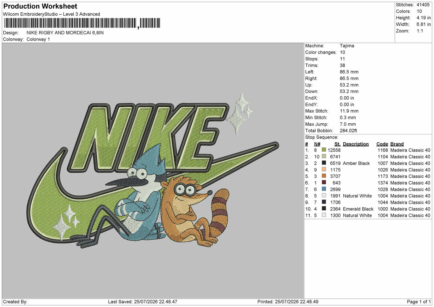The image size is (434, 307).
Task: Click the Natural White swatch in stop row 8
Action: [324, 195]
